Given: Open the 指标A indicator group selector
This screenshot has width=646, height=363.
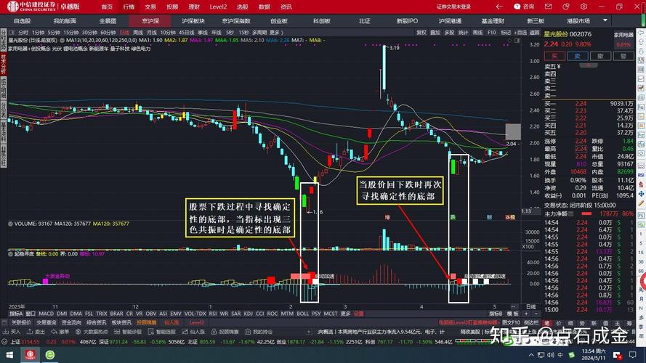Looking at the screenshot, I should pos(17,314).
